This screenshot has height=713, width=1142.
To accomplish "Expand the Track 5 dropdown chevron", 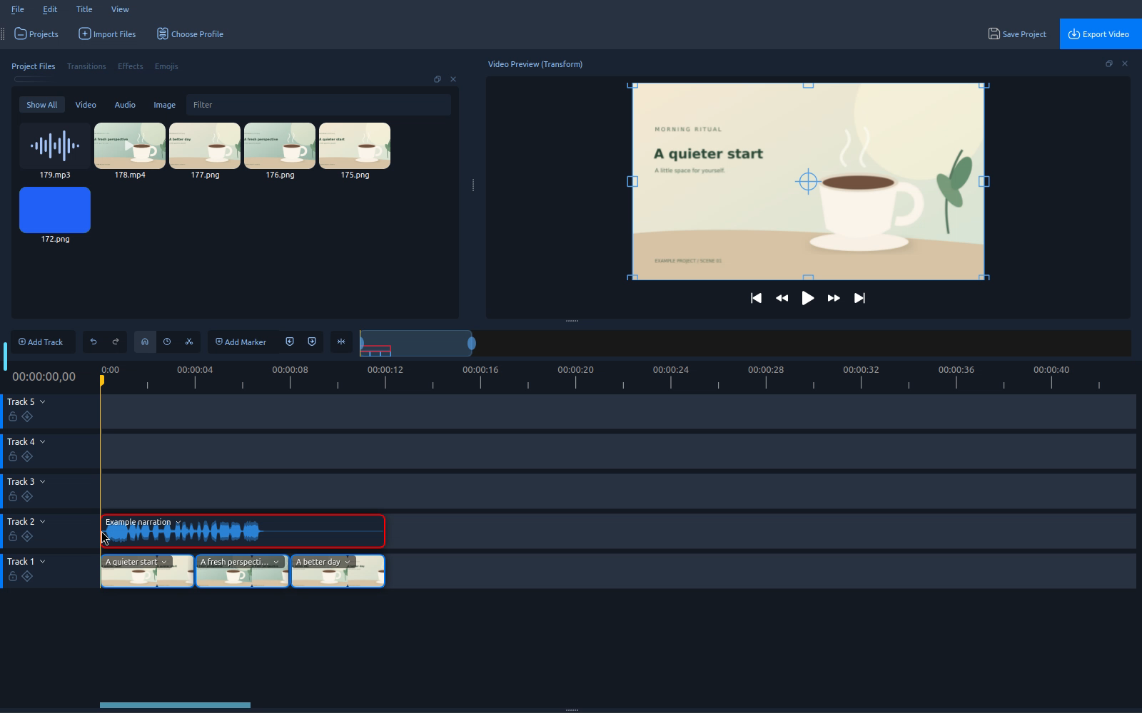I will click(x=42, y=402).
